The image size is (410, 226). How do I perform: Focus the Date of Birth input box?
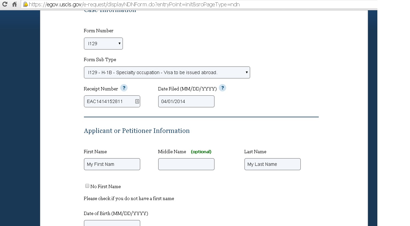112,223
